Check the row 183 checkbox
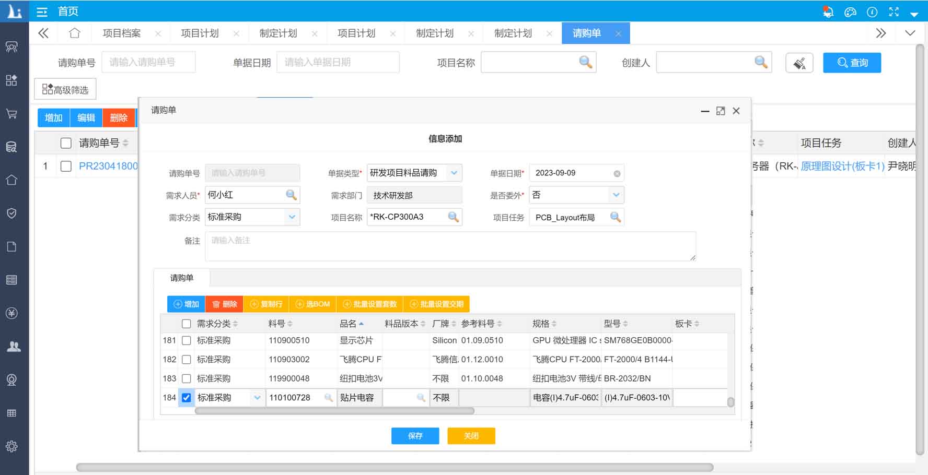This screenshot has width=928, height=475. pos(186,378)
